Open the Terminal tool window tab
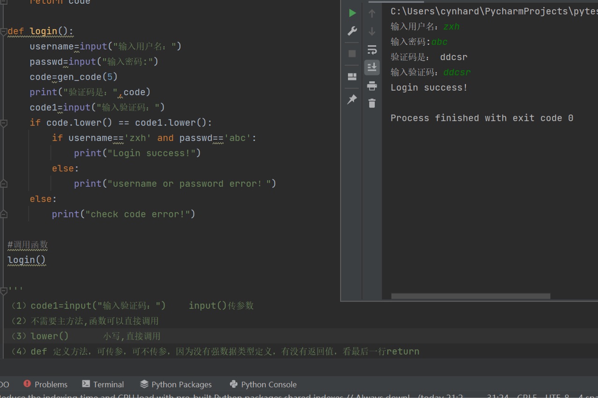The height and width of the screenshot is (398, 598). (x=103, y=384)
